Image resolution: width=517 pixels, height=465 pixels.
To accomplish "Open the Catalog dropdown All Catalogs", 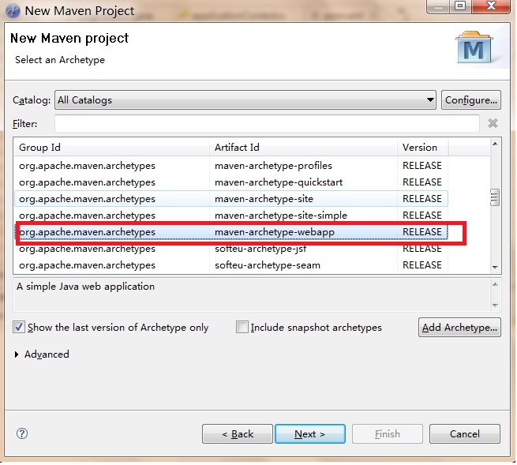I will tap(245, 100).
